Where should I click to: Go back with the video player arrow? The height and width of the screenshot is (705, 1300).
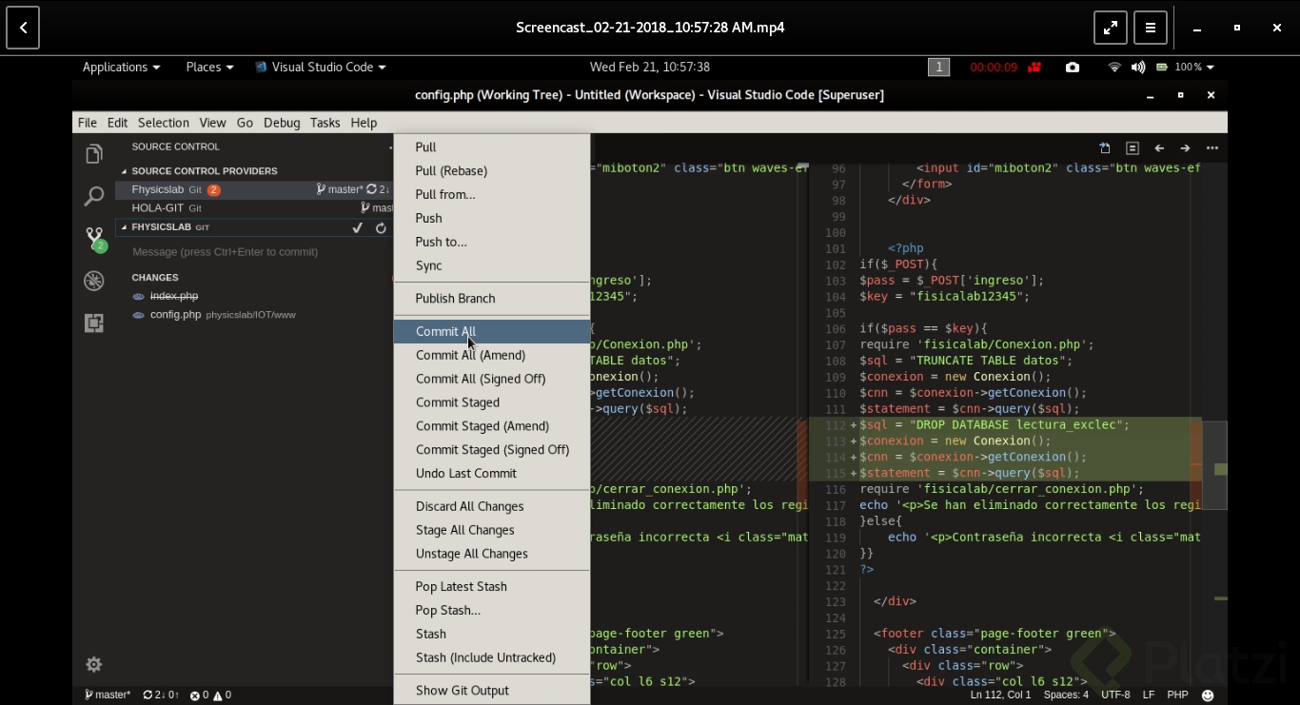click(x=23, y=28)
